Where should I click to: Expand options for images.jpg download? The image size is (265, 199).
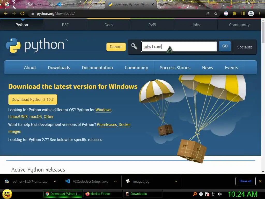(x=176, y=181)
